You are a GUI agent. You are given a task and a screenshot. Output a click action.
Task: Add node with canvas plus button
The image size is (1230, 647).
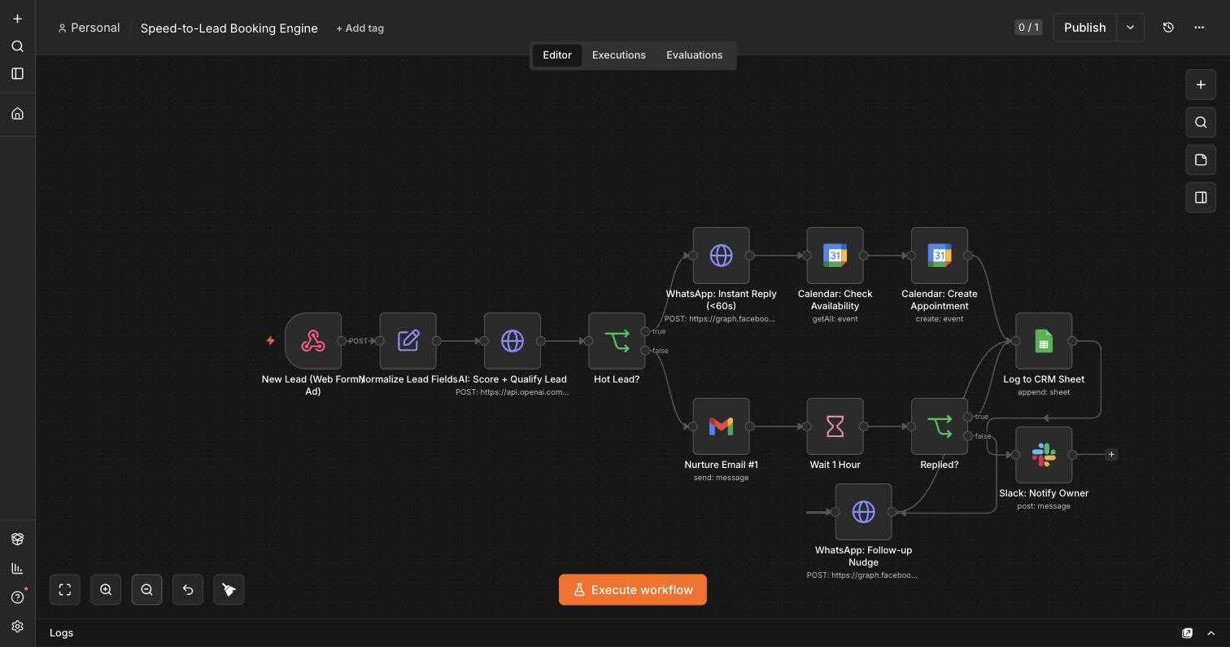pos(1201,85)
